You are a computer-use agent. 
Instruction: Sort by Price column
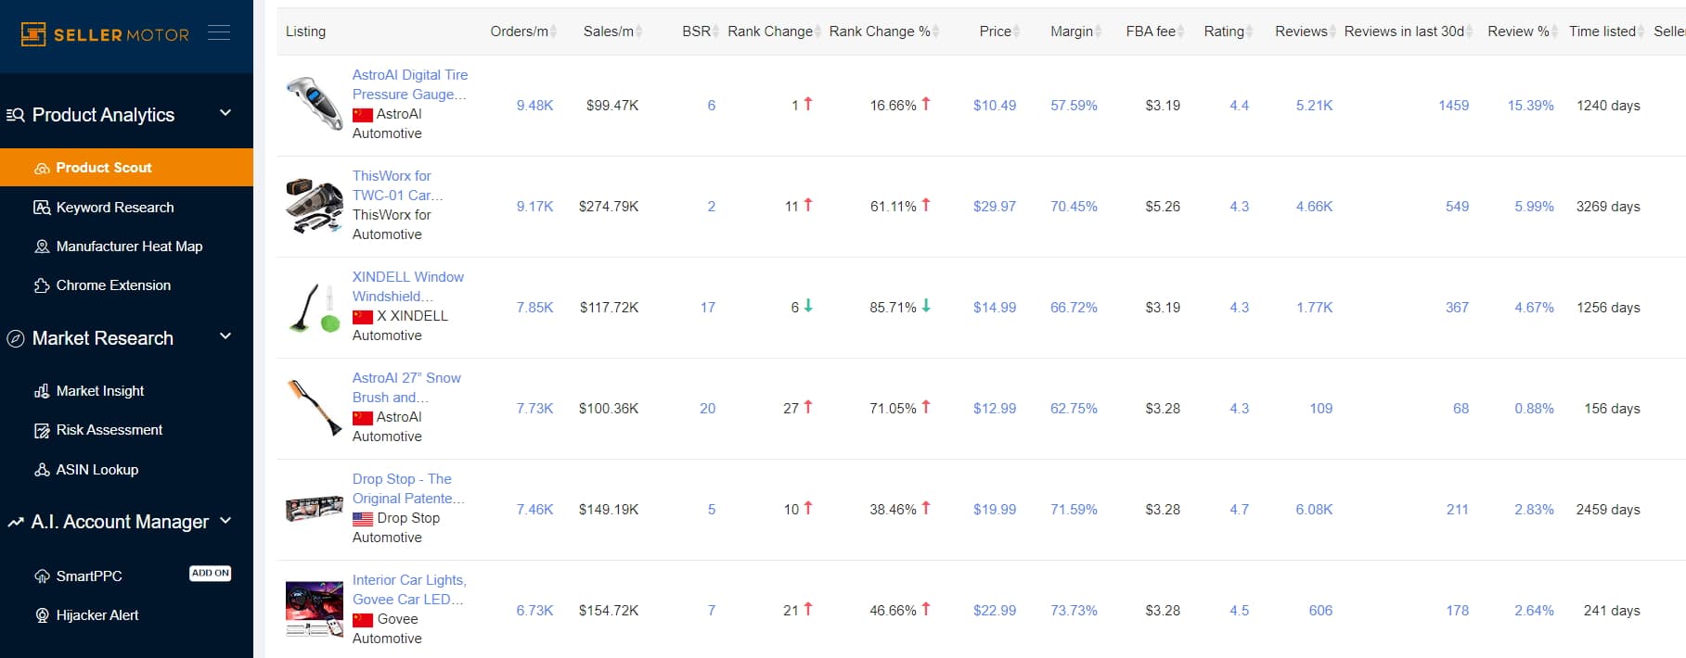click(x=999, y=32)
